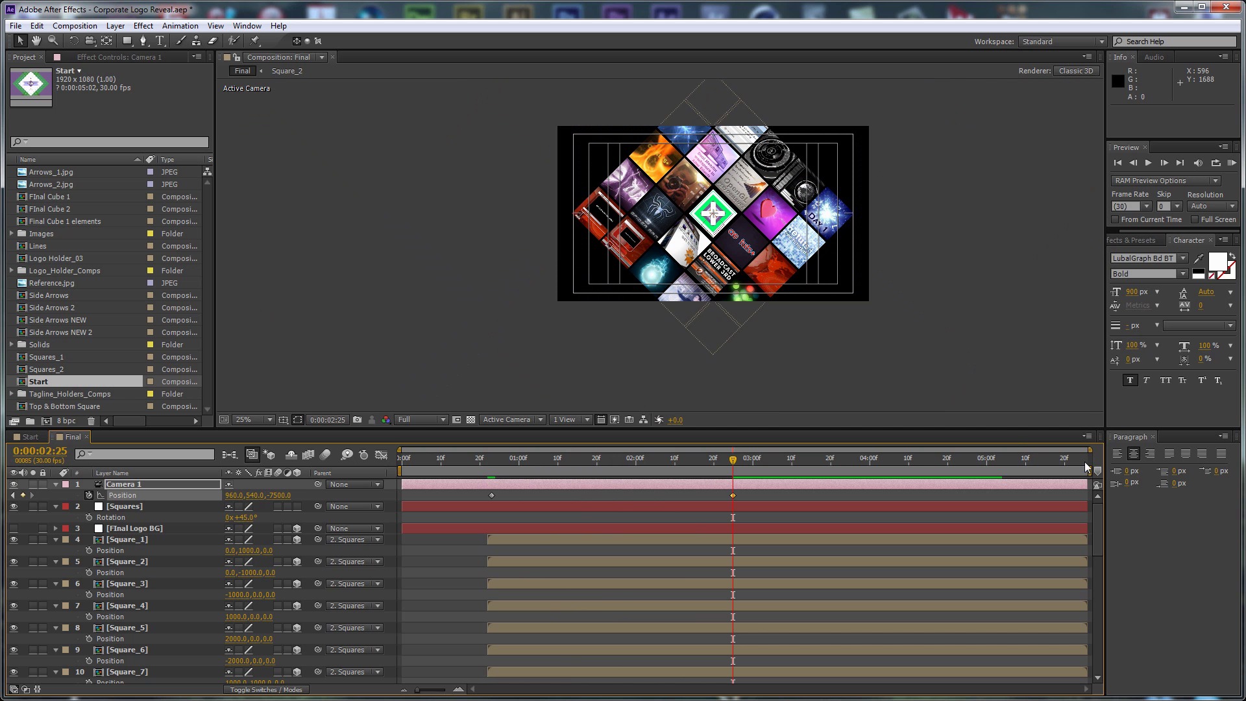Select the Puppet Pin tool
Viewport: 1246px width, 701px height.
[255, 41]
